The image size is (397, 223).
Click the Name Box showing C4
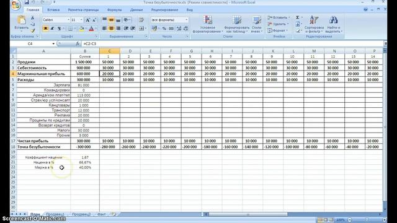click(x=30, y=44)
